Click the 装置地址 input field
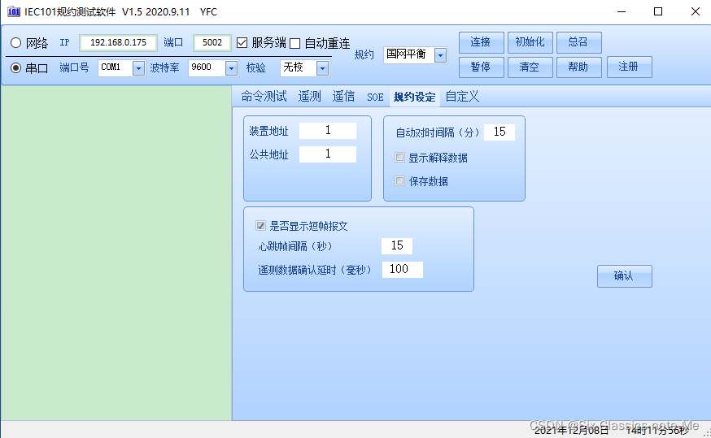This screenshot has height=438, width=711. (x=328, y=131)
